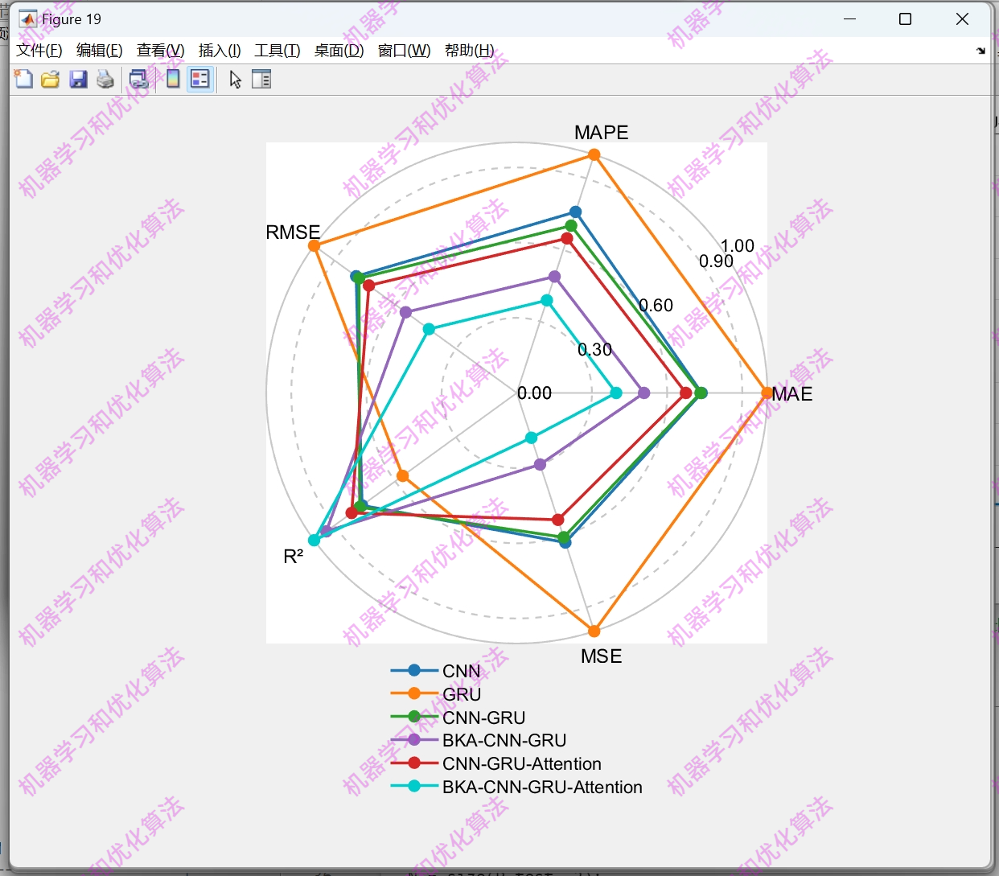This screenshot has height=876, width=999.
Task: Click the MSE axis label
Action: pos(602,656)
